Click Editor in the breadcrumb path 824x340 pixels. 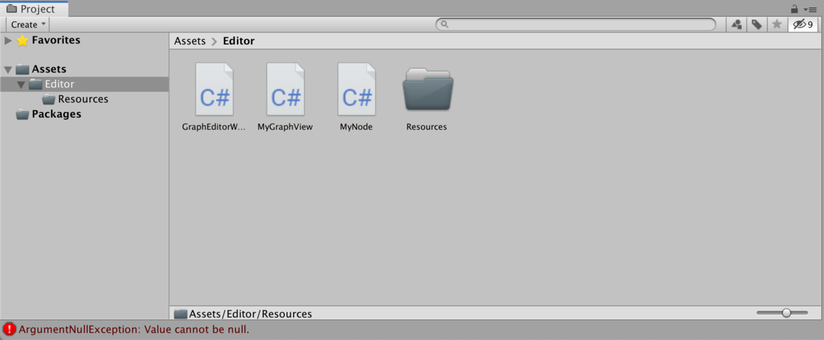tap(239, 41)
